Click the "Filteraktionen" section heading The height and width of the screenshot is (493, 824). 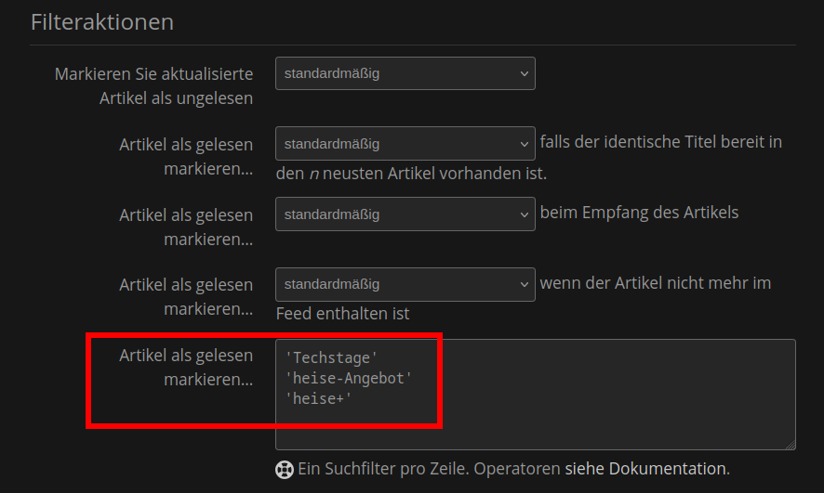point(102,22)
